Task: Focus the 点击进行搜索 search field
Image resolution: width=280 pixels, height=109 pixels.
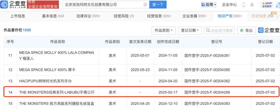Action: pyautogui.click(x=220, y=31)
